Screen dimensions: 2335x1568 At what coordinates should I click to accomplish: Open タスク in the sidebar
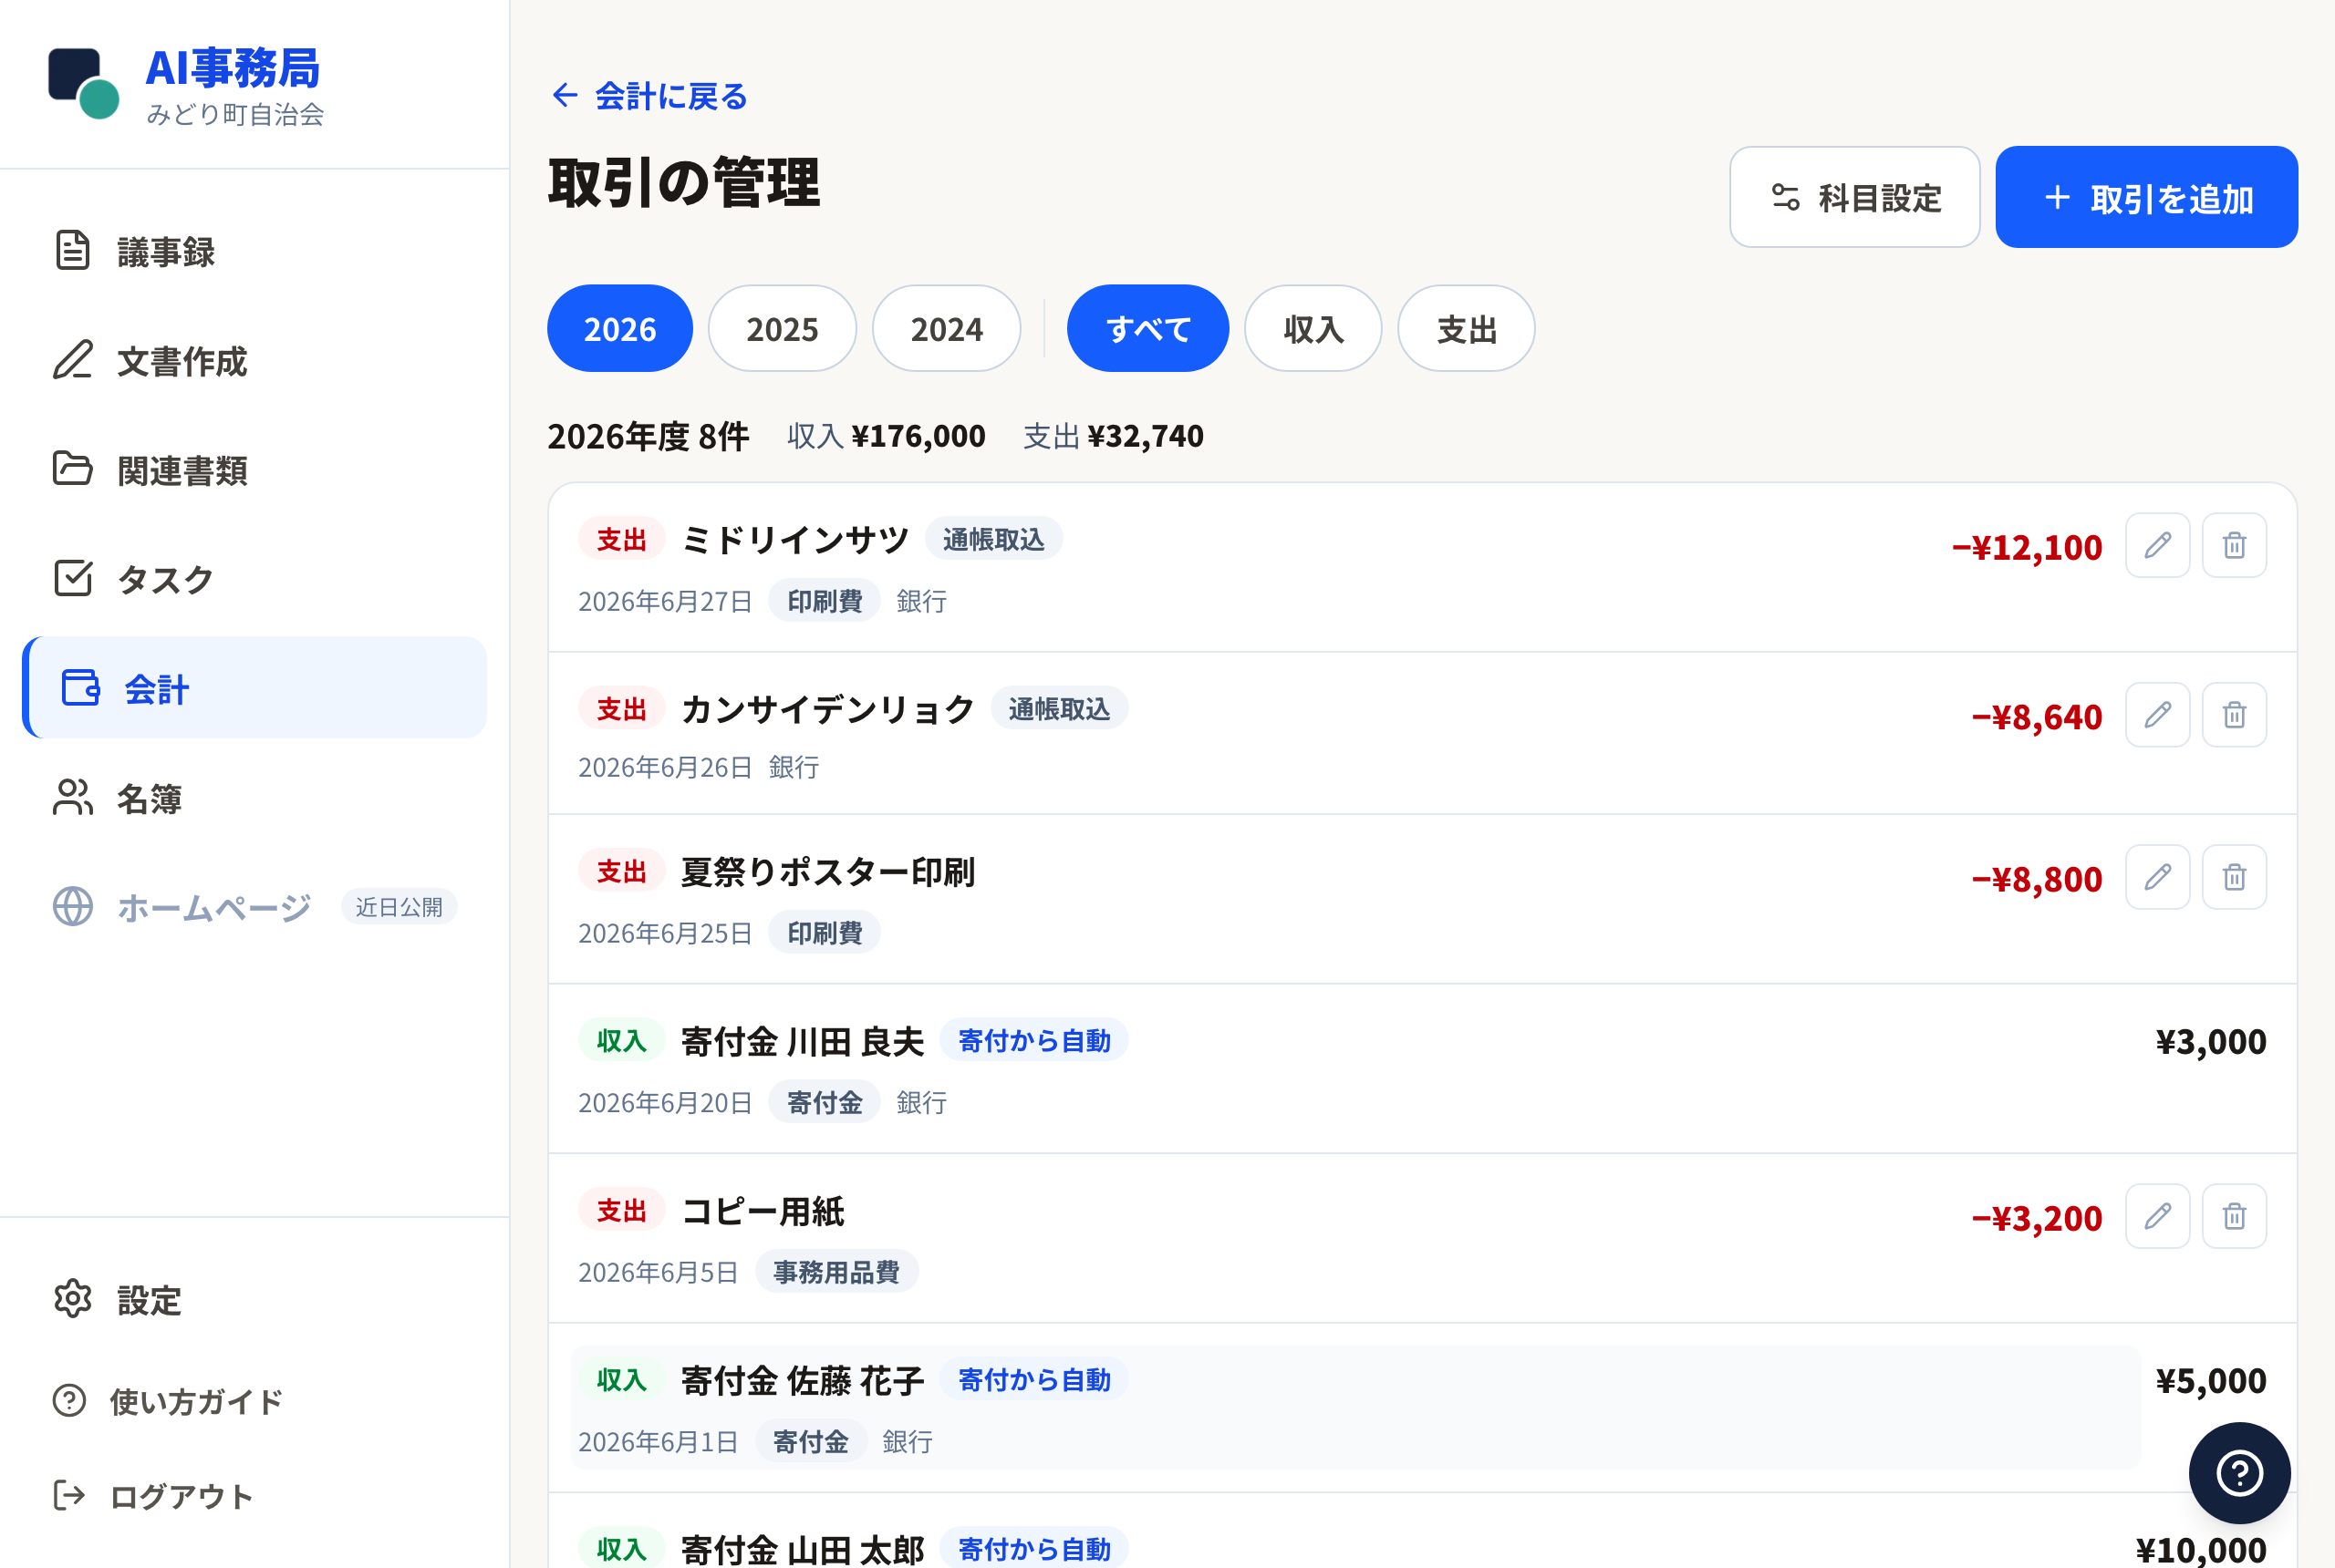(x=254, y=578)
